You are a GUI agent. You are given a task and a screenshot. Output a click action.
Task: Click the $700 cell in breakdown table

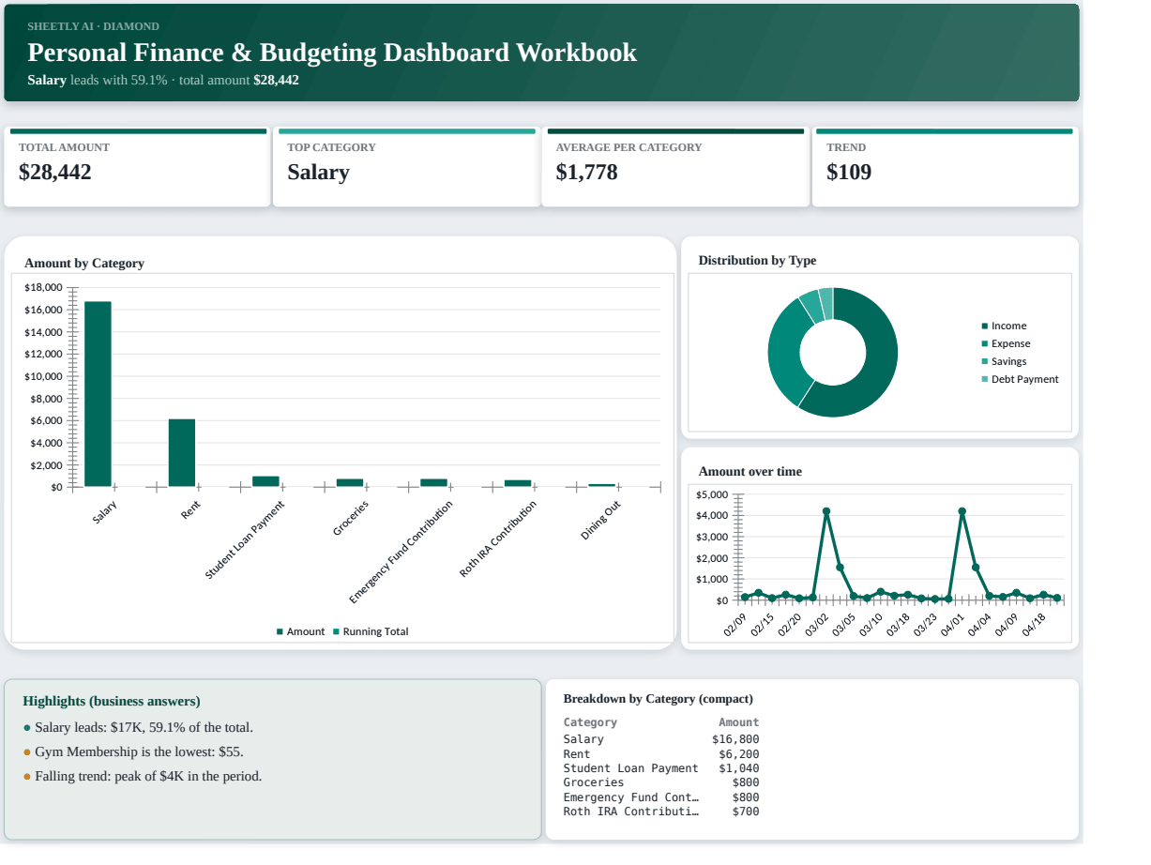point(746,812)
